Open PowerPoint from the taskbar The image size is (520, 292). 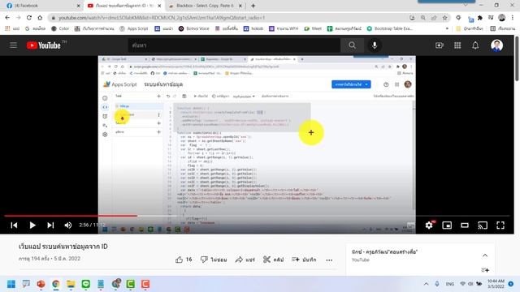point(41,284)
